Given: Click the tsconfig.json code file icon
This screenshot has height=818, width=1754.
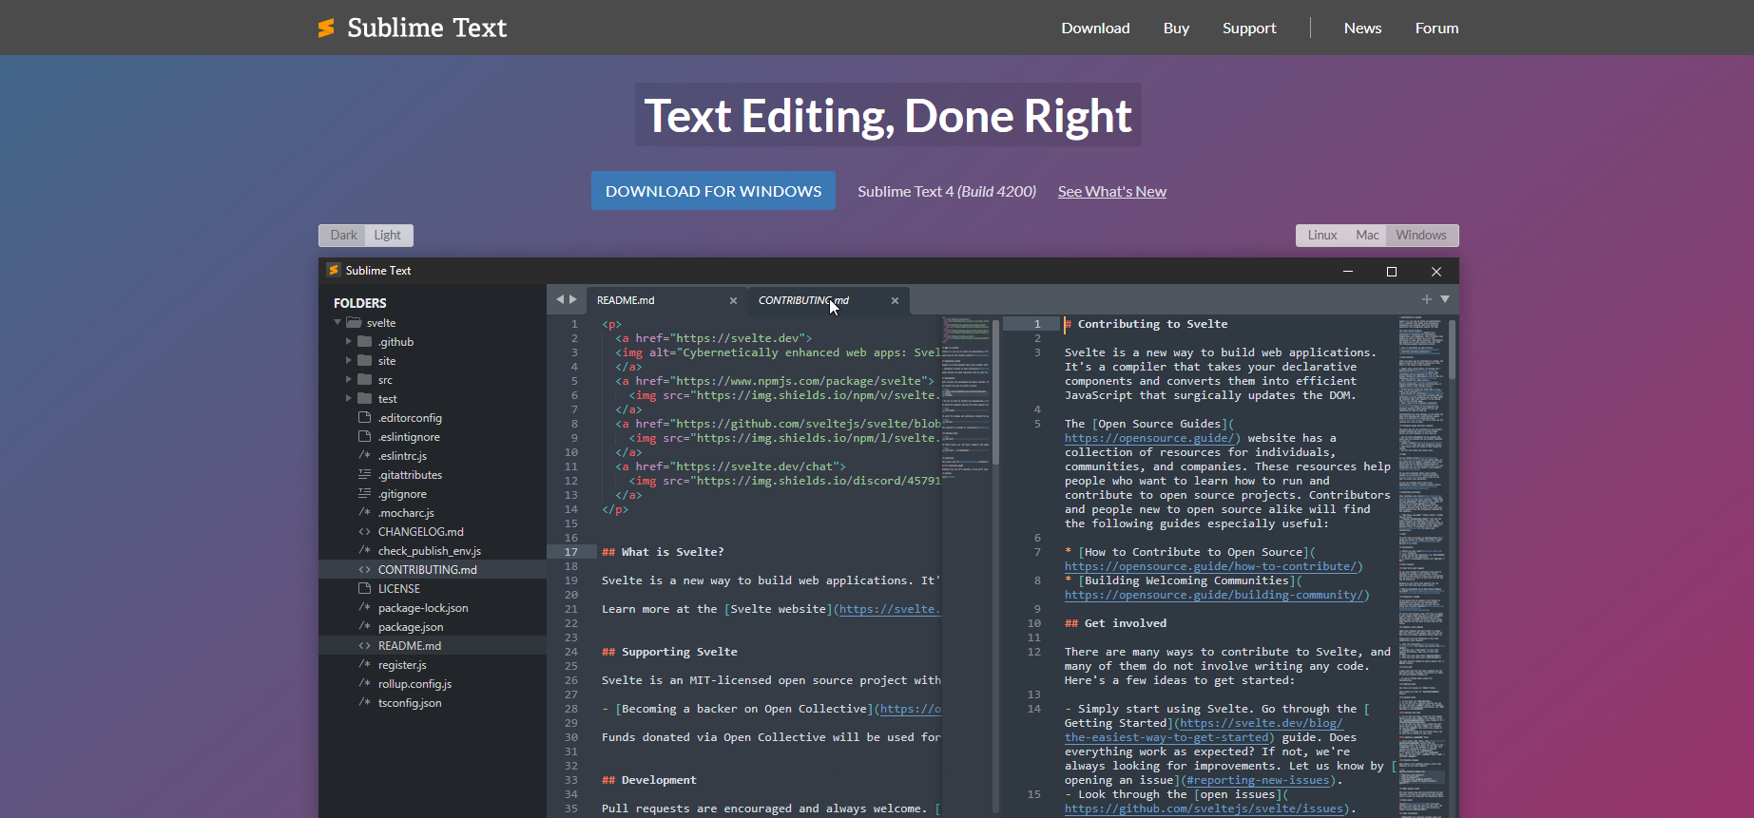Looking at the screenshot, I should [364, 702].
